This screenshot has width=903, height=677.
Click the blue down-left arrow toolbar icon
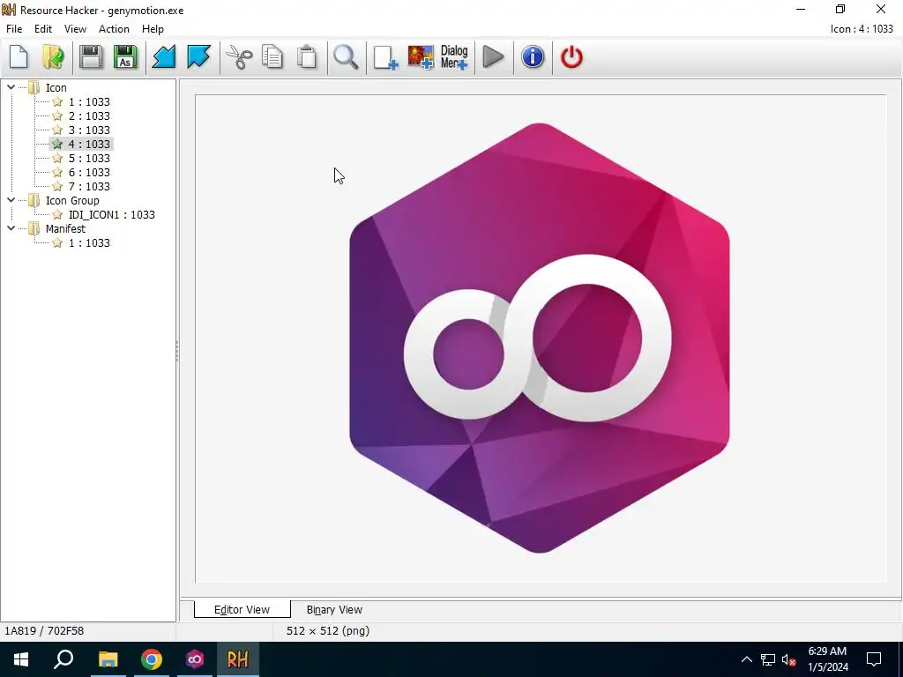163,57
